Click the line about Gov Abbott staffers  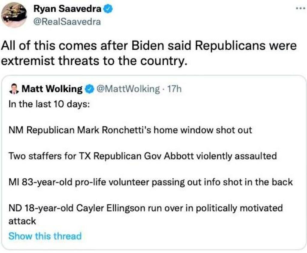coord(142,156)
